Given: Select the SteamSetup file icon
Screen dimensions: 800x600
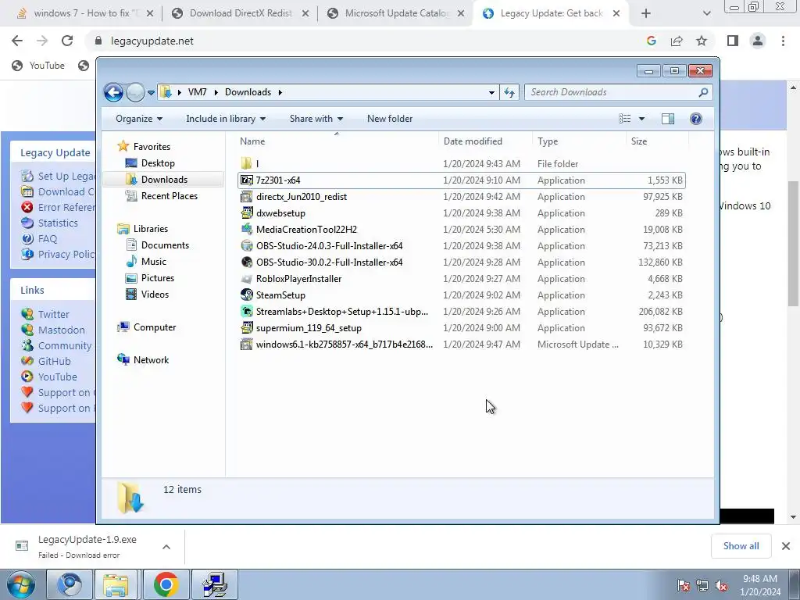Looking at the screenshot, I should click(247, 295).
